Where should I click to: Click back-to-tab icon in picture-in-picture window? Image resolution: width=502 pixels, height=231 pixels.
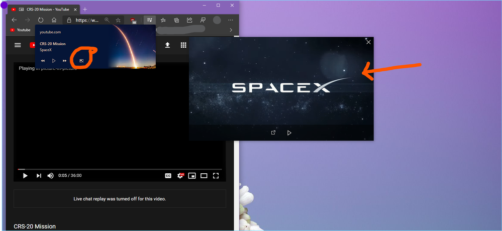273,133
